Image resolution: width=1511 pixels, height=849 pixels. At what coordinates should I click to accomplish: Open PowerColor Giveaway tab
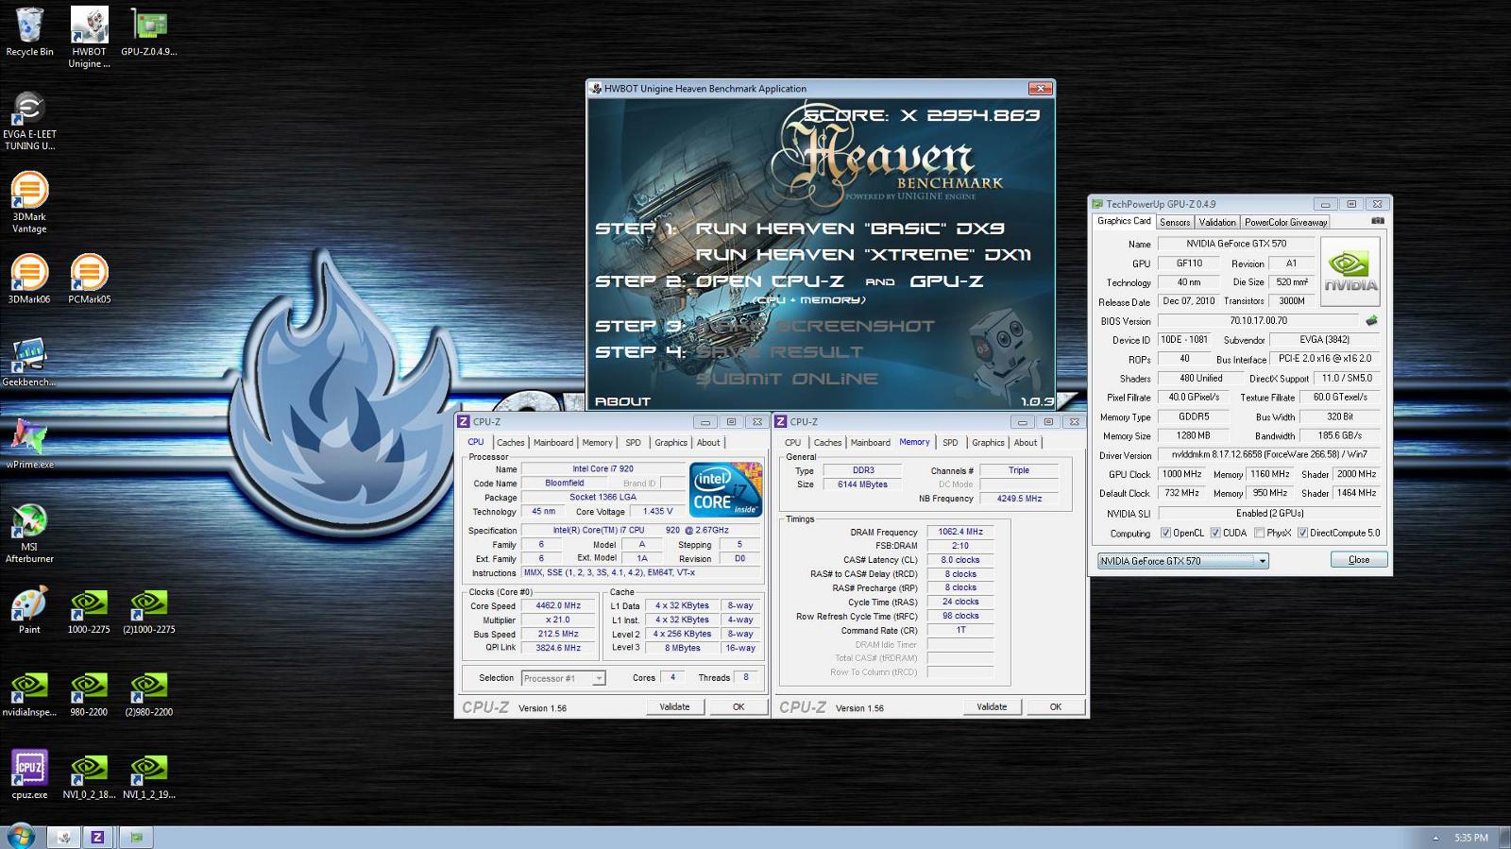tap(1285, 222)
